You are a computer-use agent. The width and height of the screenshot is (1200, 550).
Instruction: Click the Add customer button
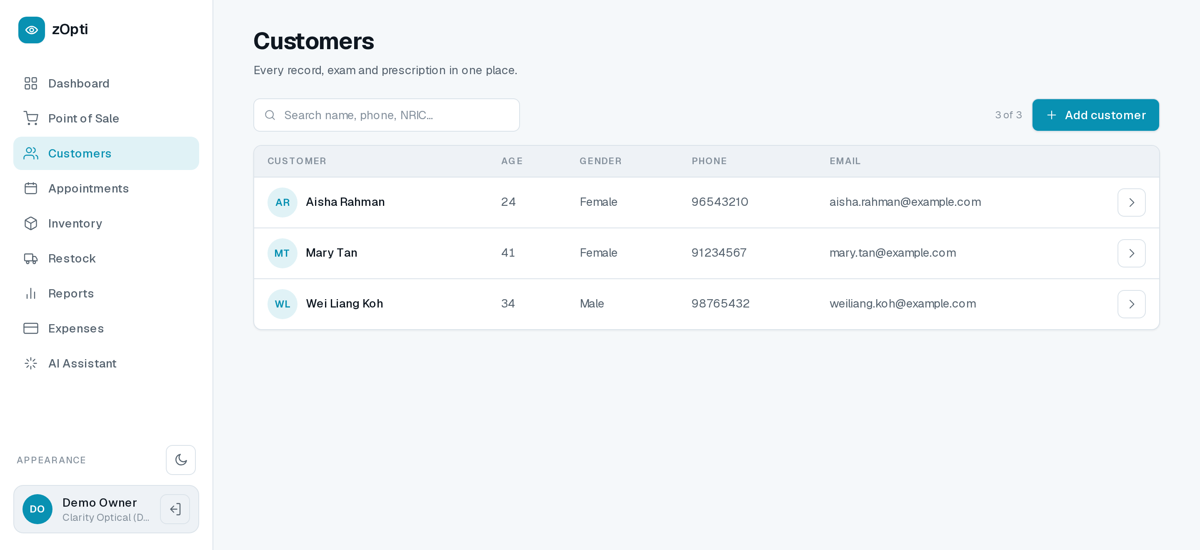(x=1095, y=115)
